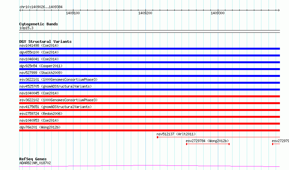Click the 1409100 ruler position marker

tap(73, 13)
